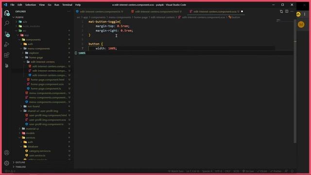This screenshot has height=175, width=311.
Task: Split the editor to the right
Action: pos(287,12)
